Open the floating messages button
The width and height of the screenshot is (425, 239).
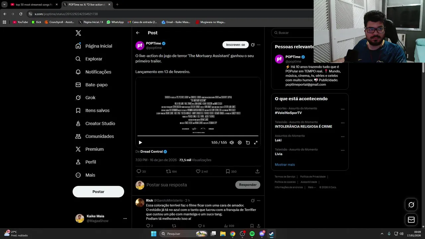coord(411,220)
